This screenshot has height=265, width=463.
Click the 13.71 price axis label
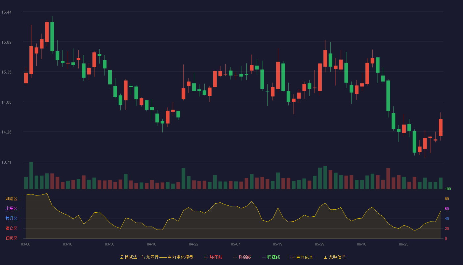[x=6, y=162]
